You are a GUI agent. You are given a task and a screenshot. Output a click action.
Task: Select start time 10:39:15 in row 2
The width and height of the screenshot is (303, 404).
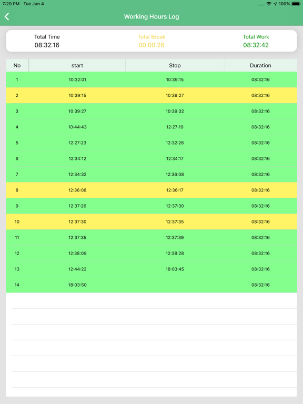tap(77, 95)
